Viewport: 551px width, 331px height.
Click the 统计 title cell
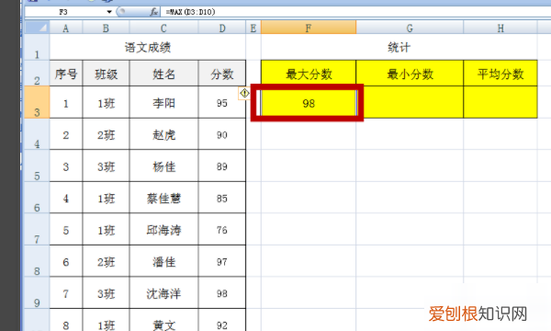(399, 47)
